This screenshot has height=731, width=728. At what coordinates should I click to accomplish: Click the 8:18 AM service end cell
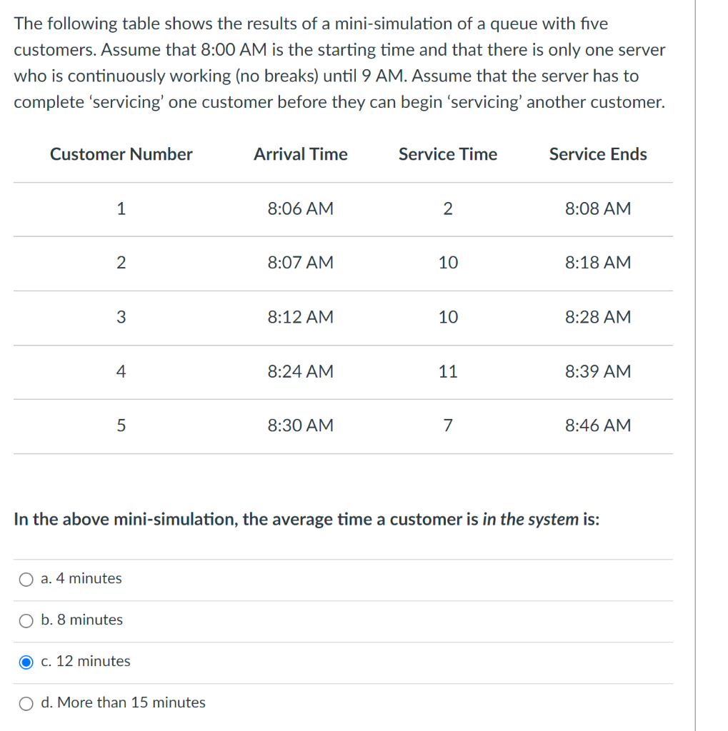click(597, 263)
